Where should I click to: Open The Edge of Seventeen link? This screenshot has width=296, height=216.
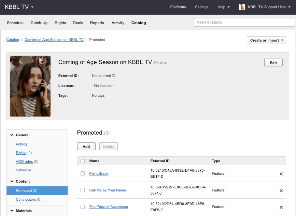[x=109, y=207]
